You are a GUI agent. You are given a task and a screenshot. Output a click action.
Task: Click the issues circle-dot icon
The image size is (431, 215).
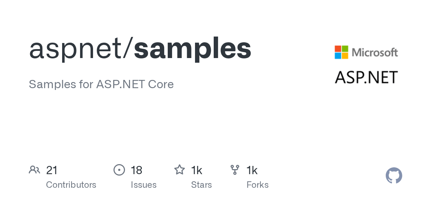(119, 170)
